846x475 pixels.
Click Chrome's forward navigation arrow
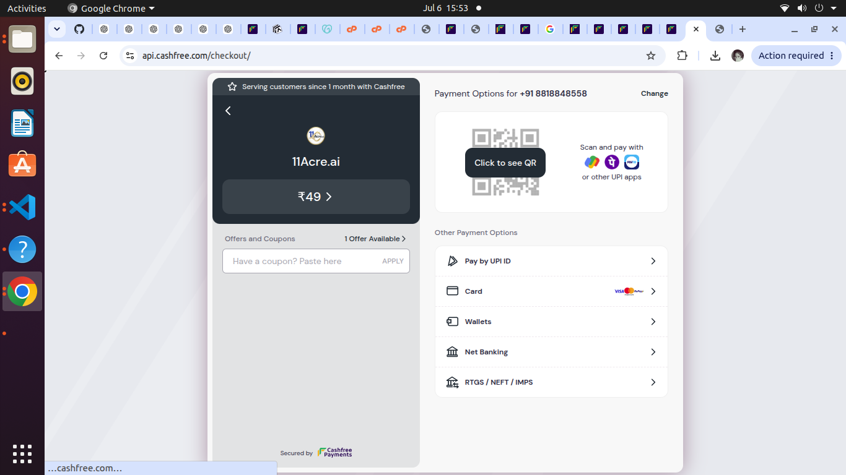tap(81, 56)
